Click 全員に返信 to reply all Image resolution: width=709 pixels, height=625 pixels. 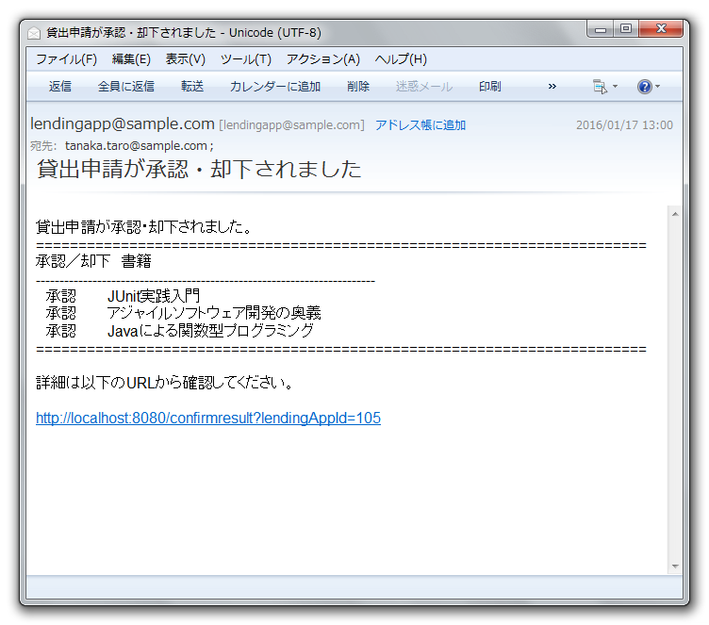coord(126,87)
